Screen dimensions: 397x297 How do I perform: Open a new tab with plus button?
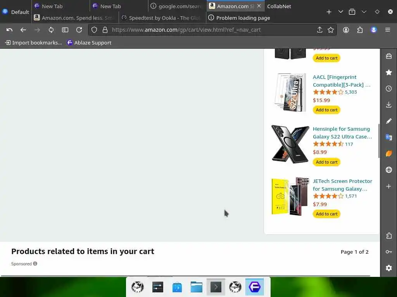329,12
